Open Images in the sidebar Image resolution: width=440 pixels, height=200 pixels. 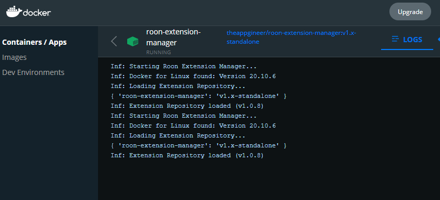(14, 57)
